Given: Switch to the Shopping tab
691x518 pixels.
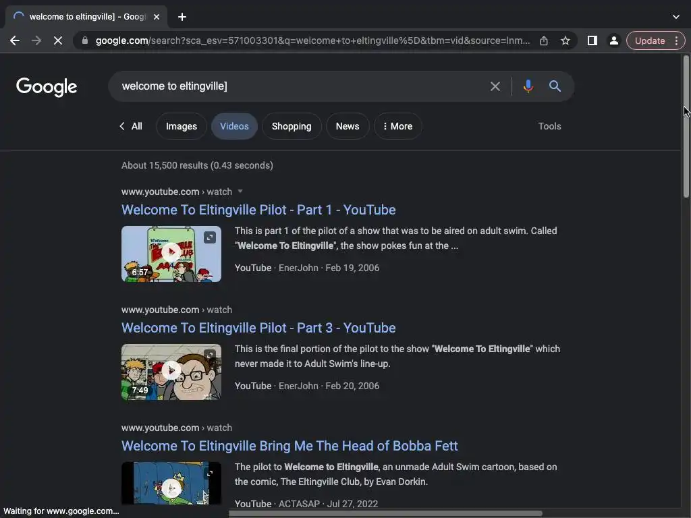Looking at the screenshot, I should (x=292, y=126).
